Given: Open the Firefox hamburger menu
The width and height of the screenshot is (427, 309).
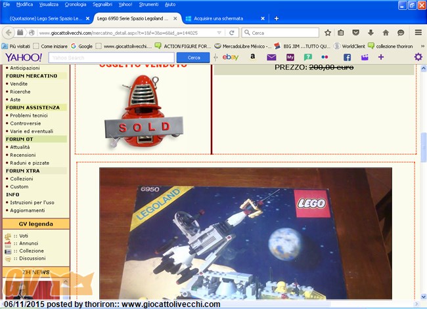Looking at the screenshot, I should 416,33.
